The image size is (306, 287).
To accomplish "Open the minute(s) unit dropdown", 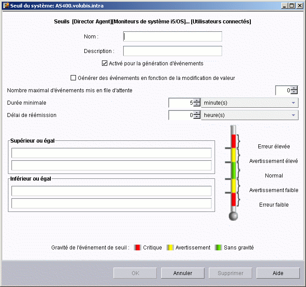I will (x=250, y=102).
